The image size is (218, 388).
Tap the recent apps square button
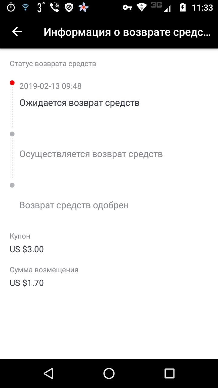(170, 373)
